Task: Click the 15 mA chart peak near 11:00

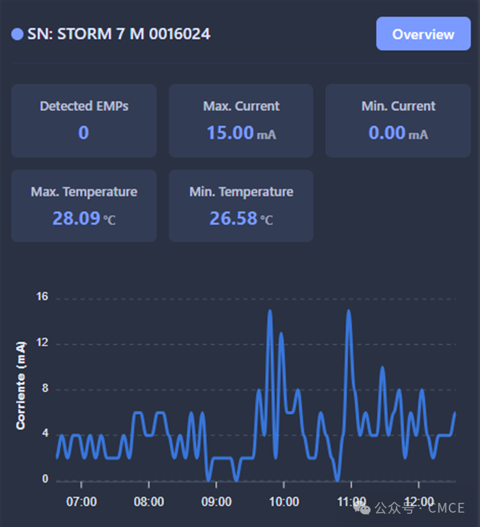Action: tap(348, 311)
